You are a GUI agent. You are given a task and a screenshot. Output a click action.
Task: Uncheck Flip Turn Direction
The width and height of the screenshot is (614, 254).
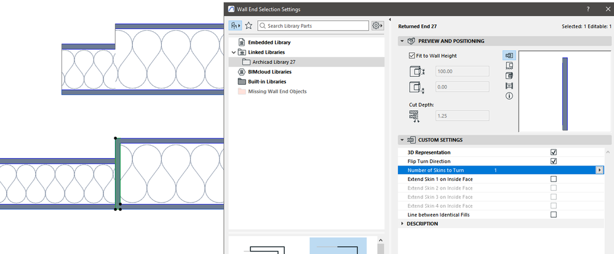point(553,161)
